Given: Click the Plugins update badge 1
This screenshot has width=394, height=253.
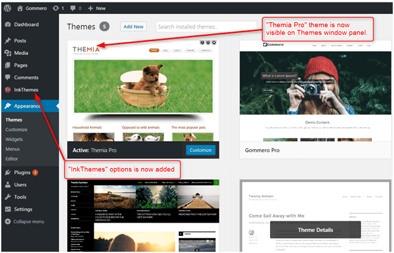Looking at the screenshot, I should pyautogui.click(x=35, y=172).
